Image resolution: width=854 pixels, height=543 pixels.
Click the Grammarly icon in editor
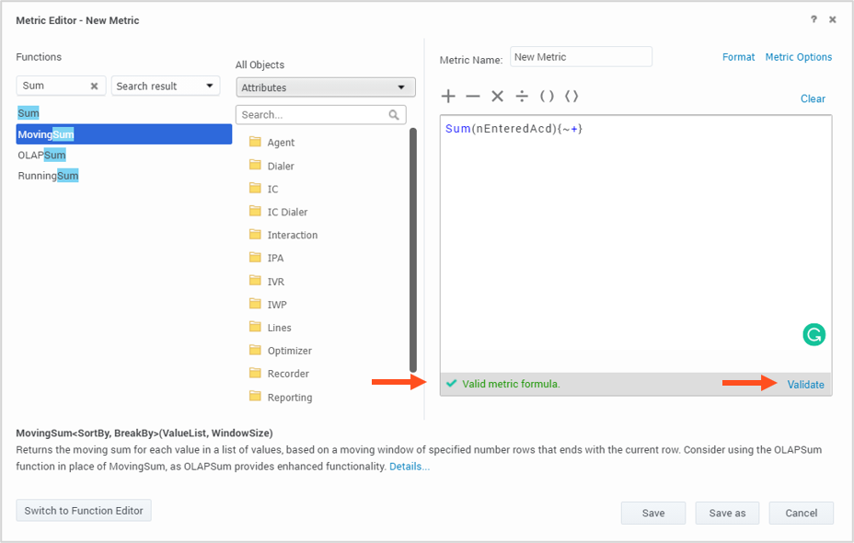click(x=814, y=335)
